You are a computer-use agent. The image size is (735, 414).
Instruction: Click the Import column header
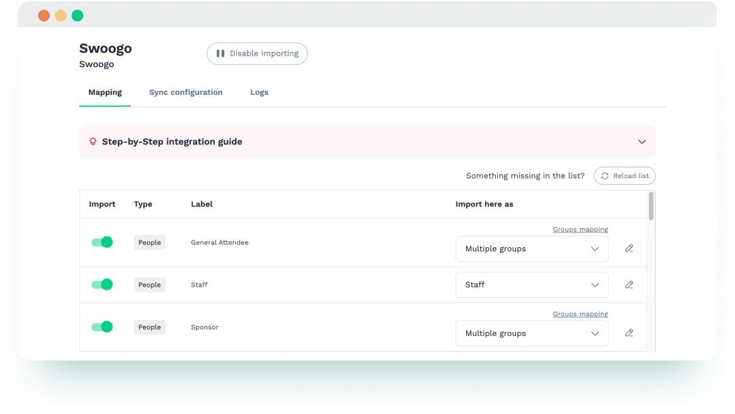coord(102,204)
